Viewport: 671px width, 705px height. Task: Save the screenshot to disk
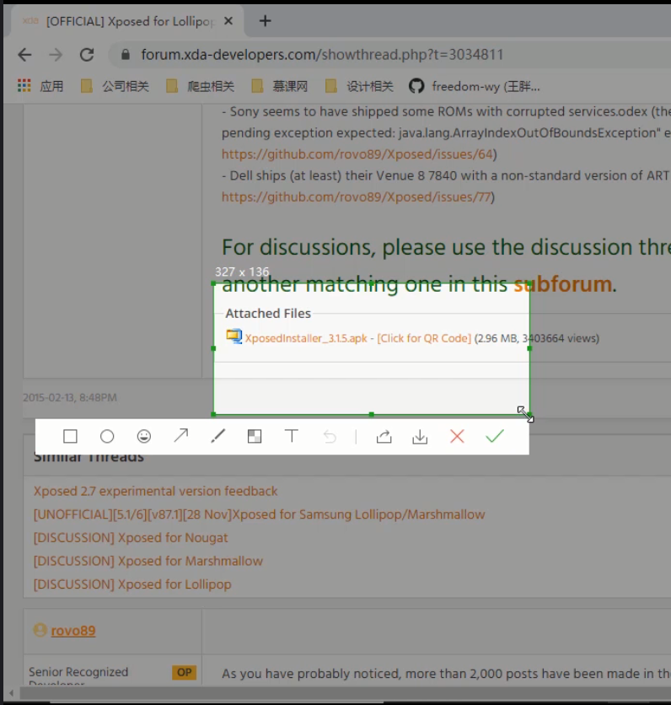point(420,436)
